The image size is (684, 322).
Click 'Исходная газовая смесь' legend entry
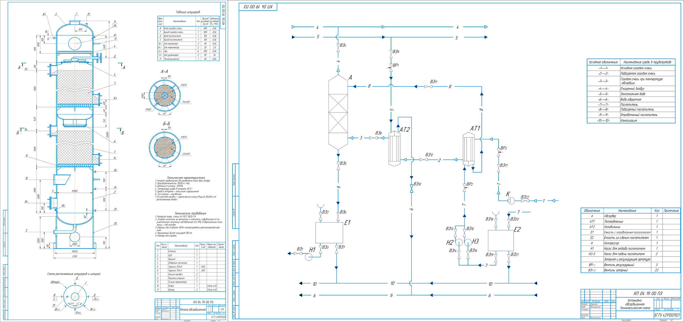636,68
